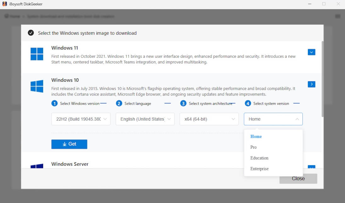Click the Windows Server heading text

tap(70, 164)
